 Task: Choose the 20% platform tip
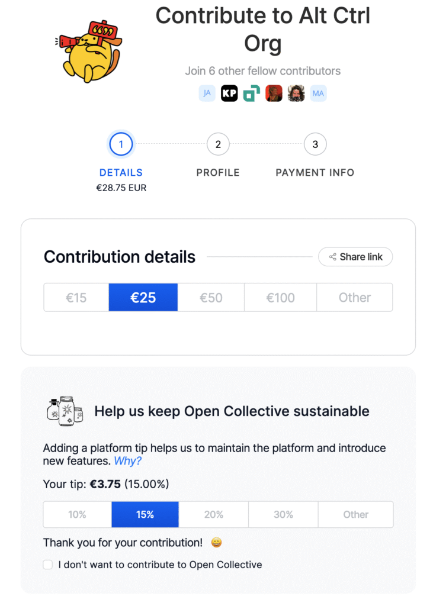[214, 514]
